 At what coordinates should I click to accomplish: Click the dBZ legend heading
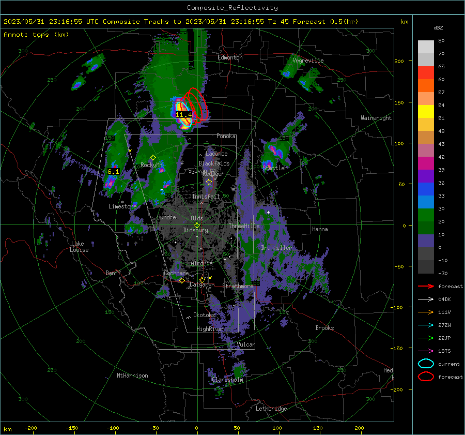point(438,27)
